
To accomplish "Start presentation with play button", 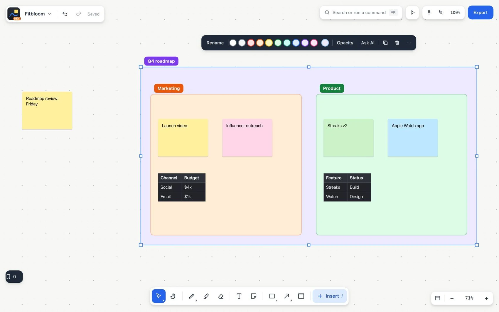I will (x=412, y=12).
